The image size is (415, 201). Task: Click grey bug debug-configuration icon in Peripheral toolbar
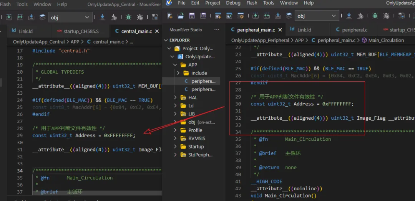[387, 16]
